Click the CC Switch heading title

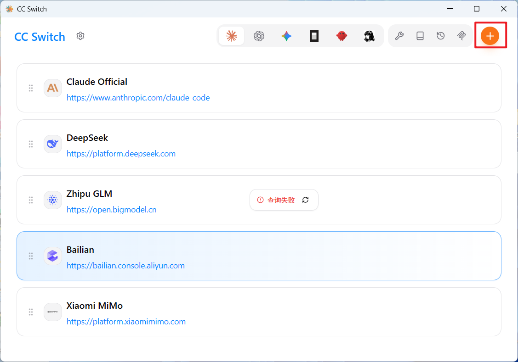pos(40,37)
